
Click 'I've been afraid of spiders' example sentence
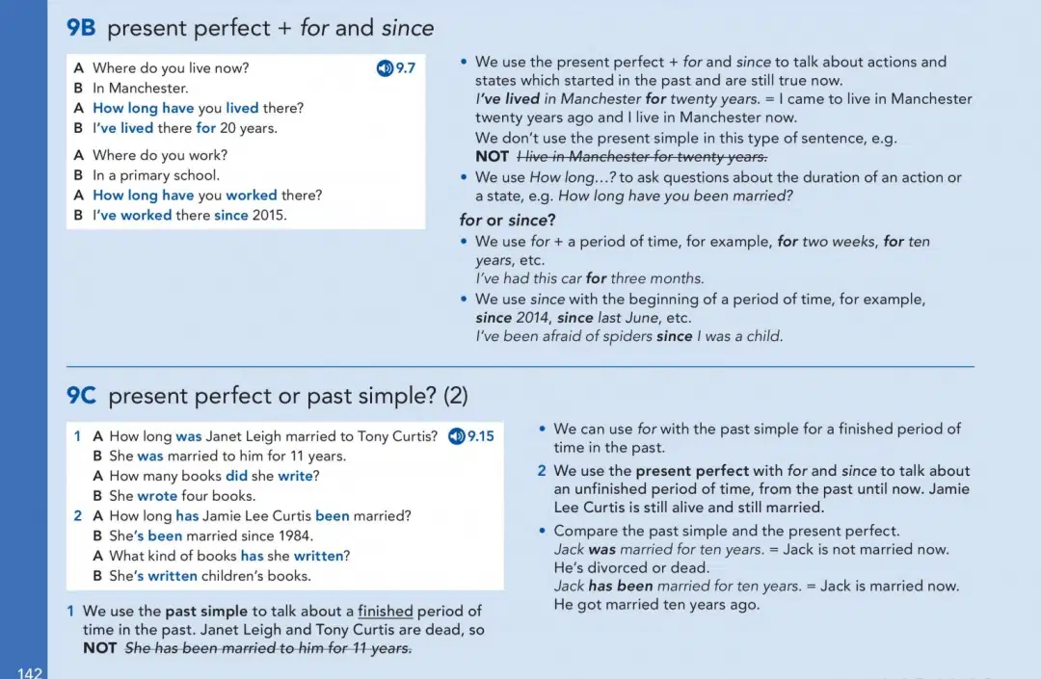pyautogui.click(x=628, y=336)
